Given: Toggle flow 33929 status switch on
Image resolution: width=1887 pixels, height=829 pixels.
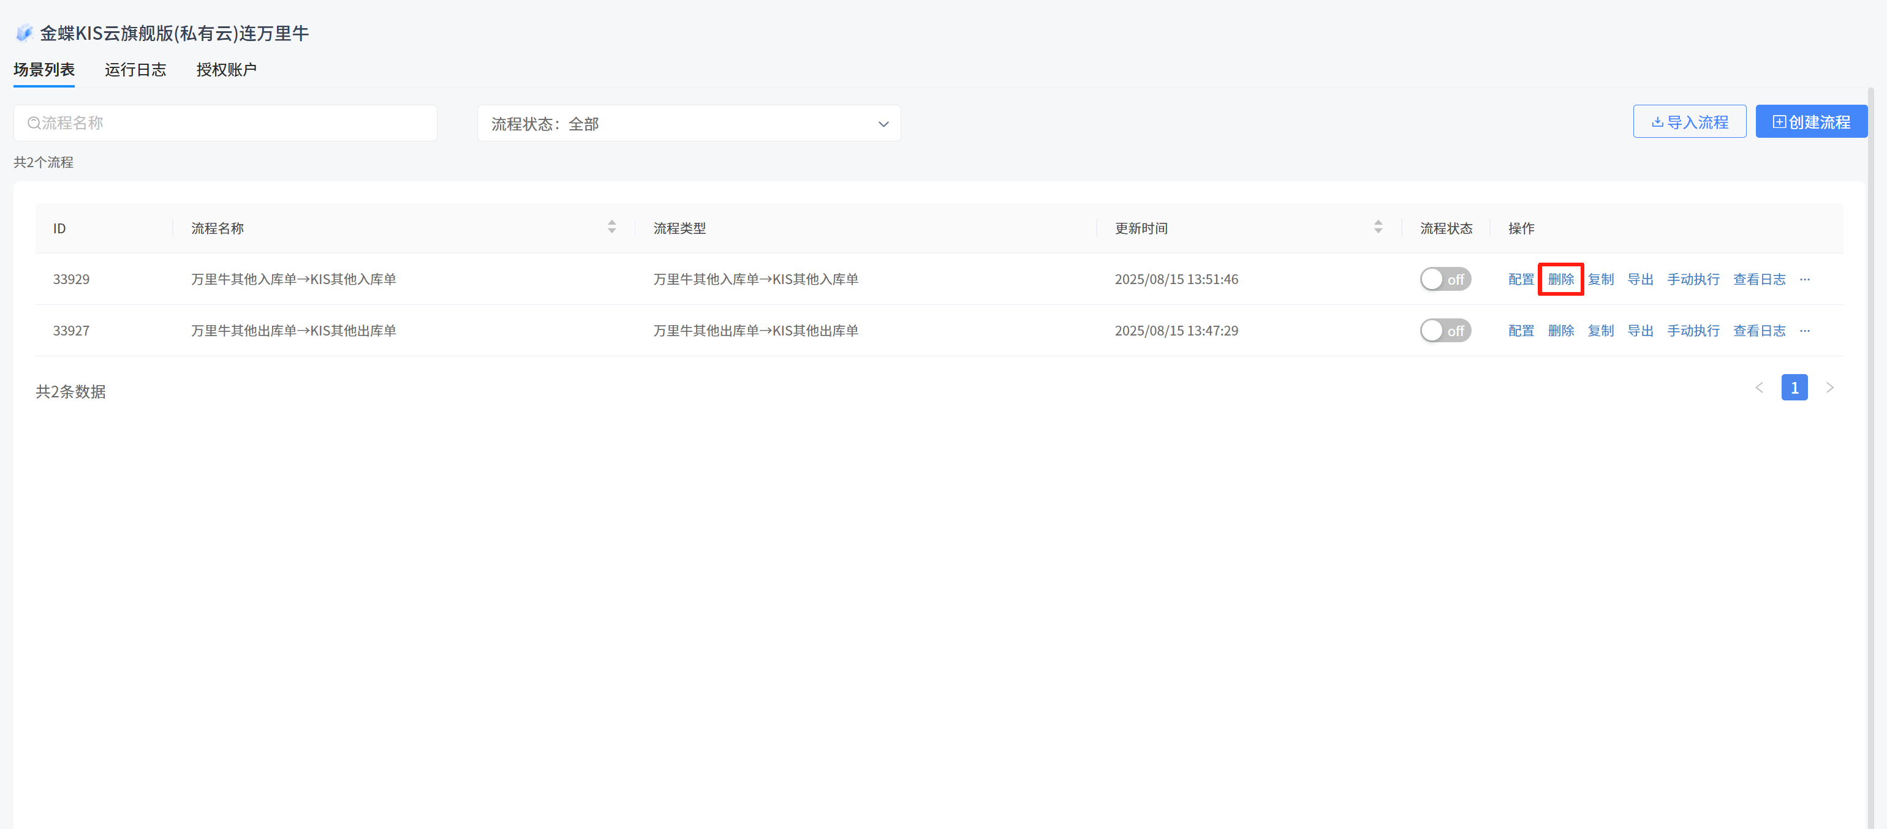Looking at the screenshot, I should 1445,279.
